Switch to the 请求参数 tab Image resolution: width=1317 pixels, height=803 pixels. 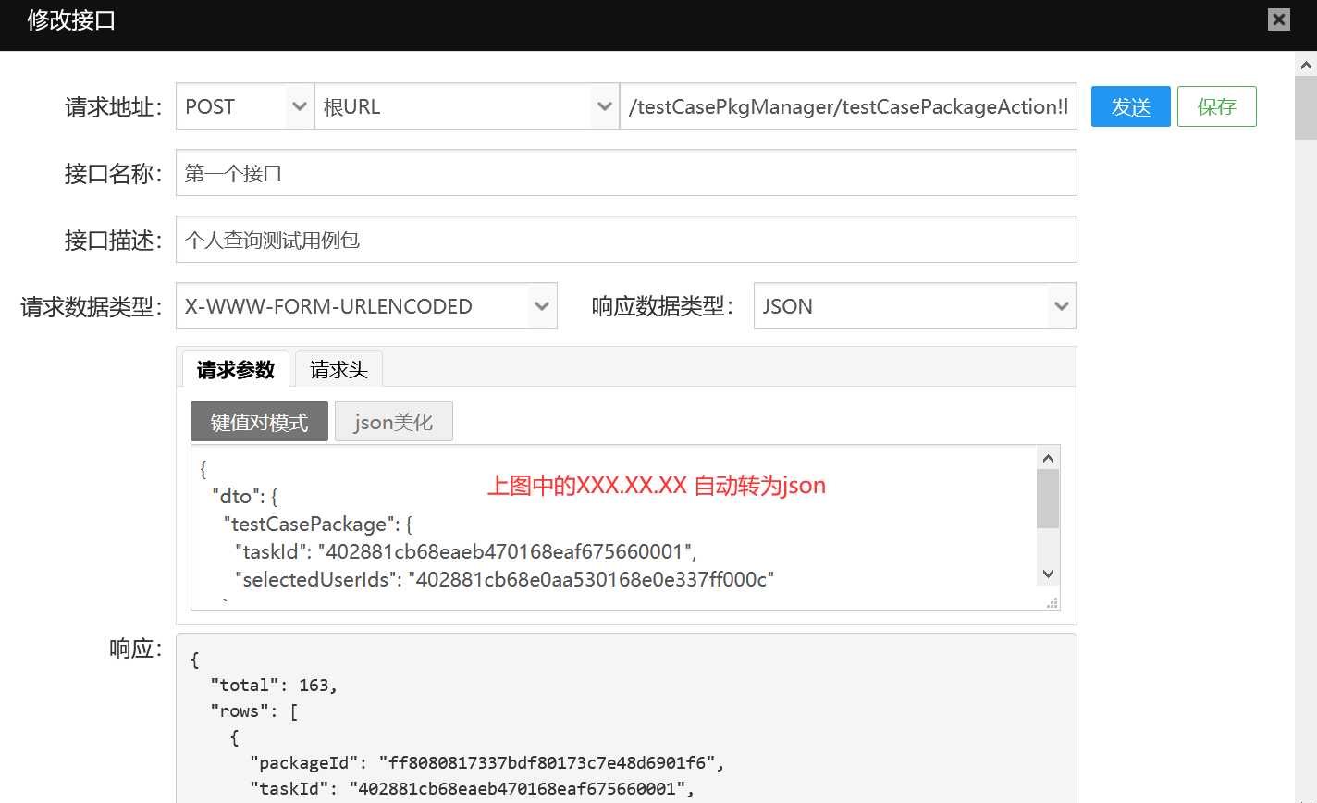click(x=236, y=369)
